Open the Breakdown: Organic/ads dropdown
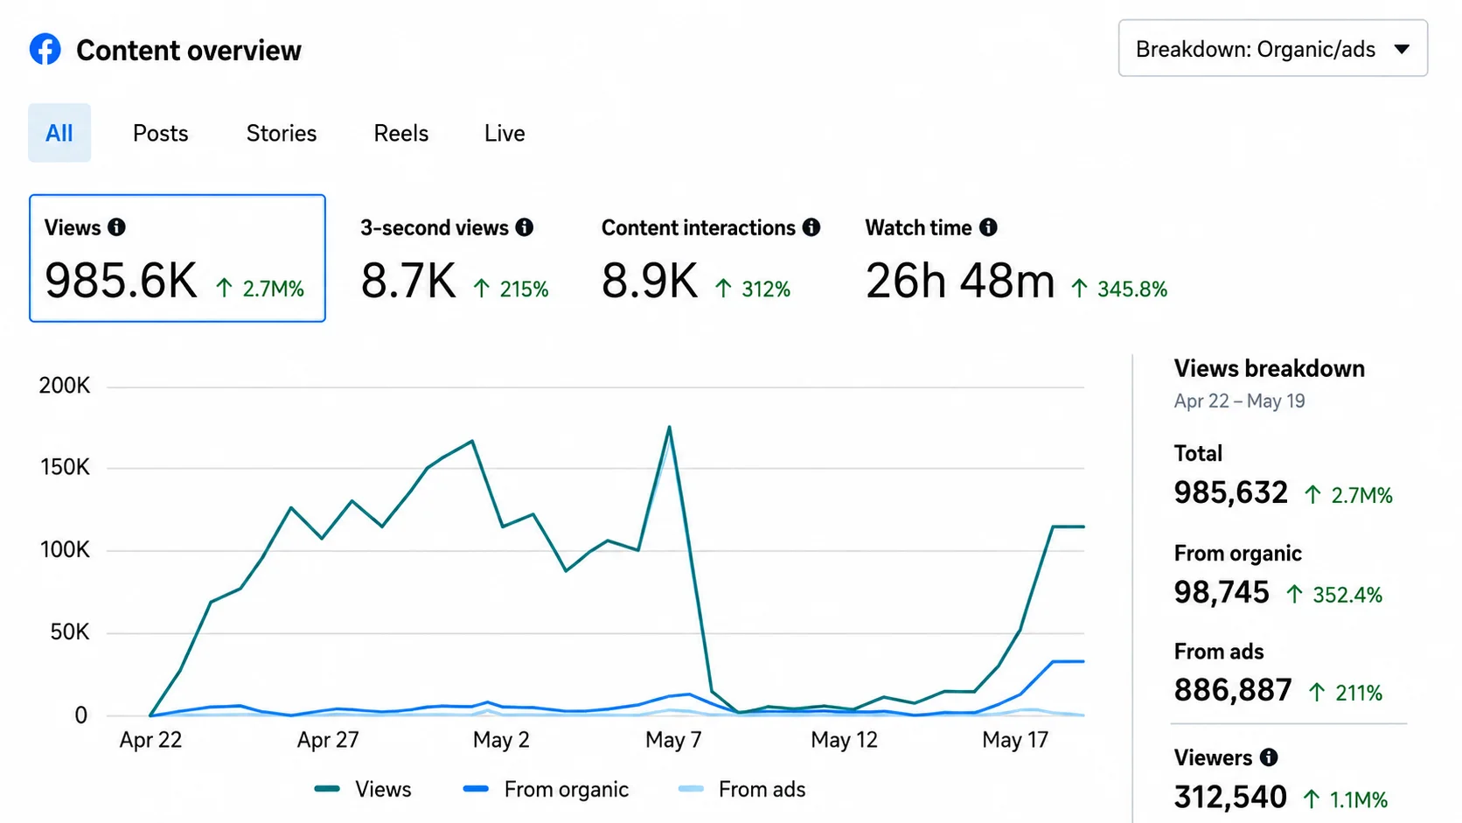Screen dimensions: 1462x823 pyautogui.click(x=1272, y=49)
